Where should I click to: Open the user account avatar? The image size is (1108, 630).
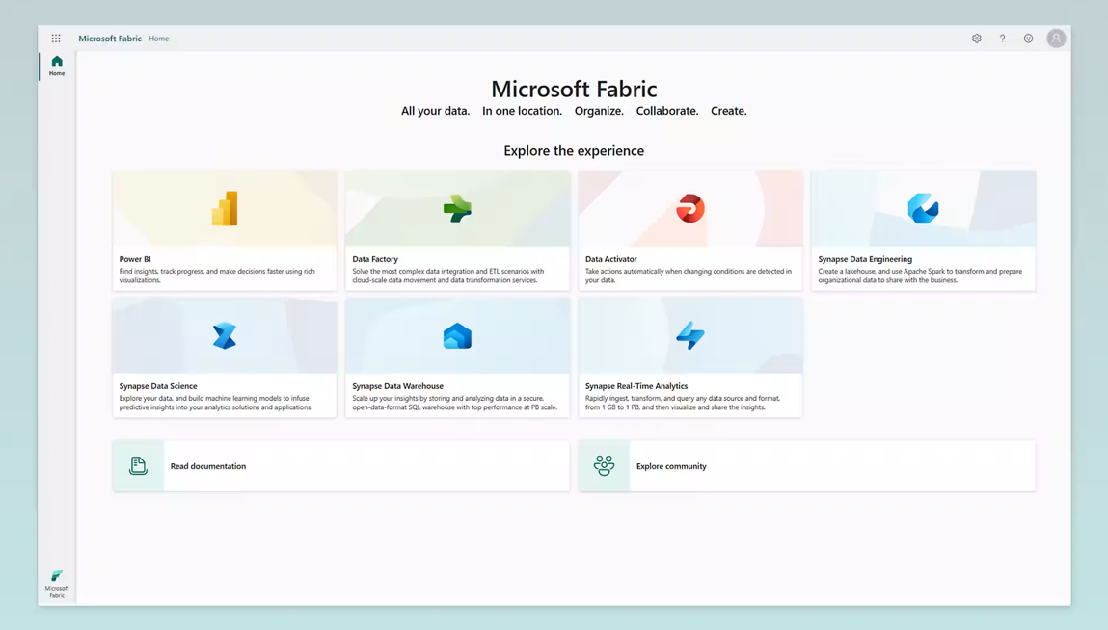click(x=1056, y=39)
